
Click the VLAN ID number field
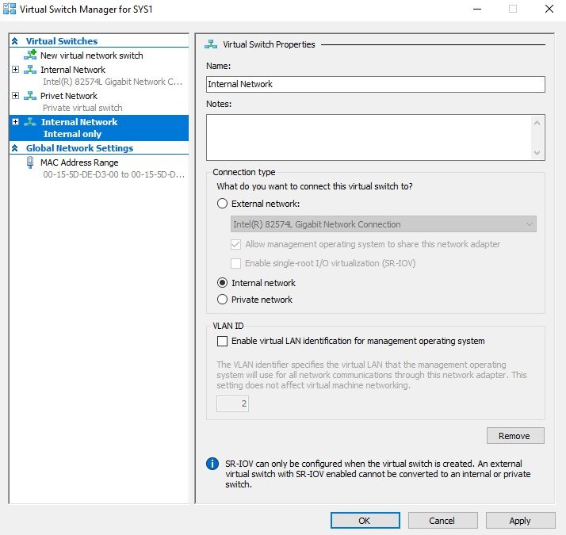click(232, 403)
